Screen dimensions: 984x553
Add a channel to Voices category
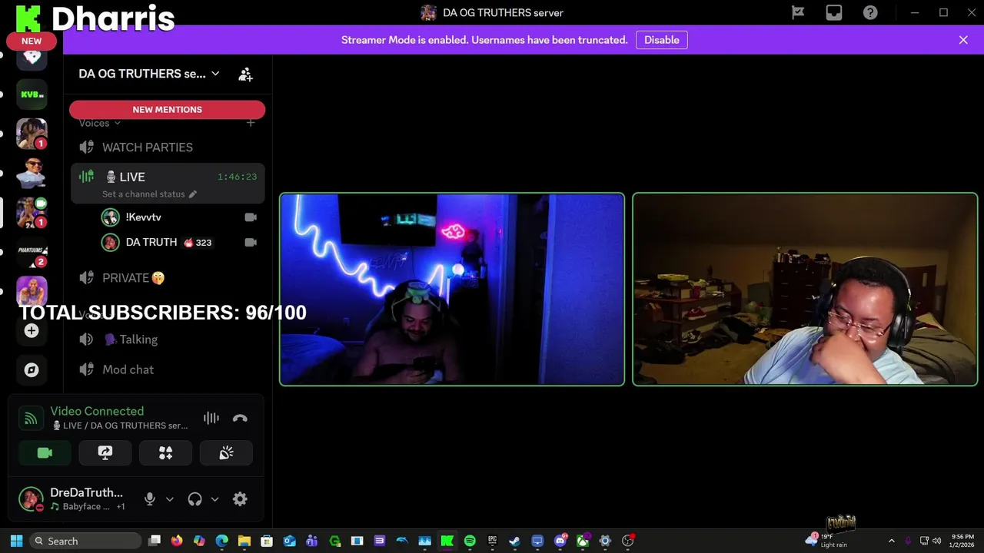(251, 123)
